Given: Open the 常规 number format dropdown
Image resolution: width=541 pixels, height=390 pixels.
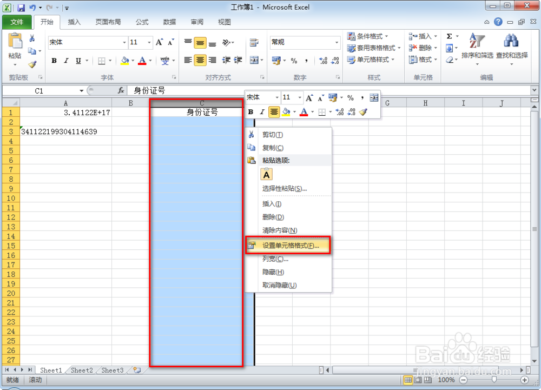Looking at the screenshot, I should pos(335,42).
